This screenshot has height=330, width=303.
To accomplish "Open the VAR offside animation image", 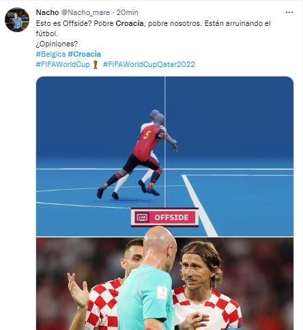I will pyautogui.click(x=164, y=156).
